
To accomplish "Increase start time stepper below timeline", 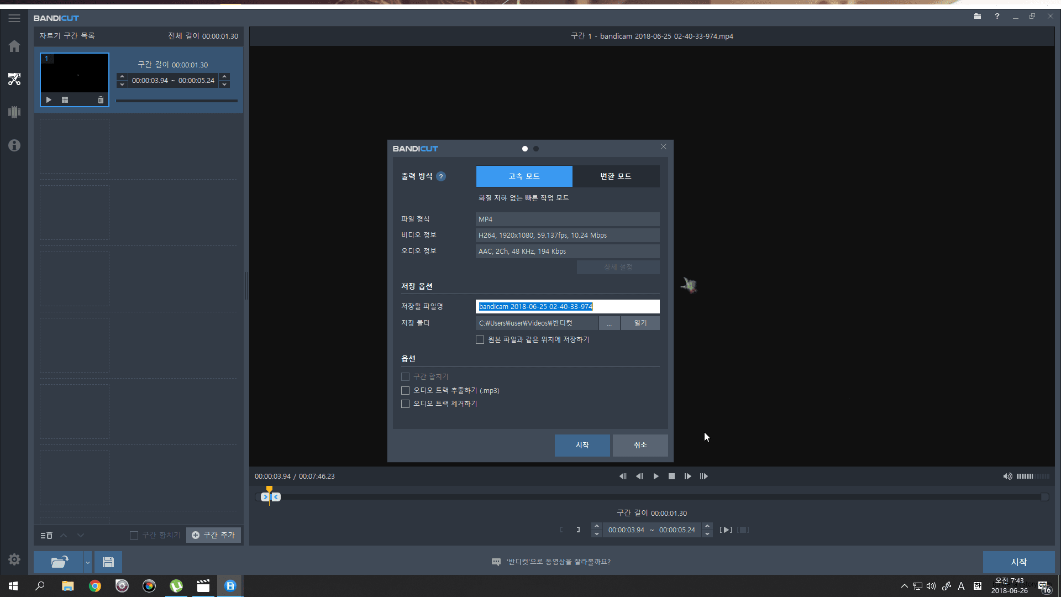I will pyautogui.click(x=596, y=526).
